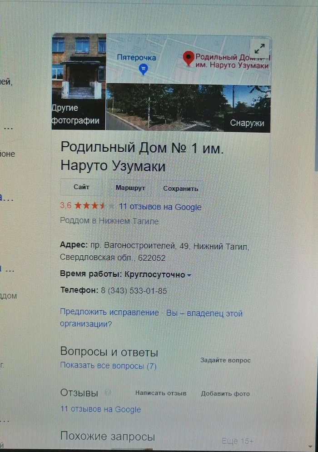The width and height of the screenshot is (318, 452).
Task: Open Показать все вопросы (7) link
Action: click(x=109, y=366)
